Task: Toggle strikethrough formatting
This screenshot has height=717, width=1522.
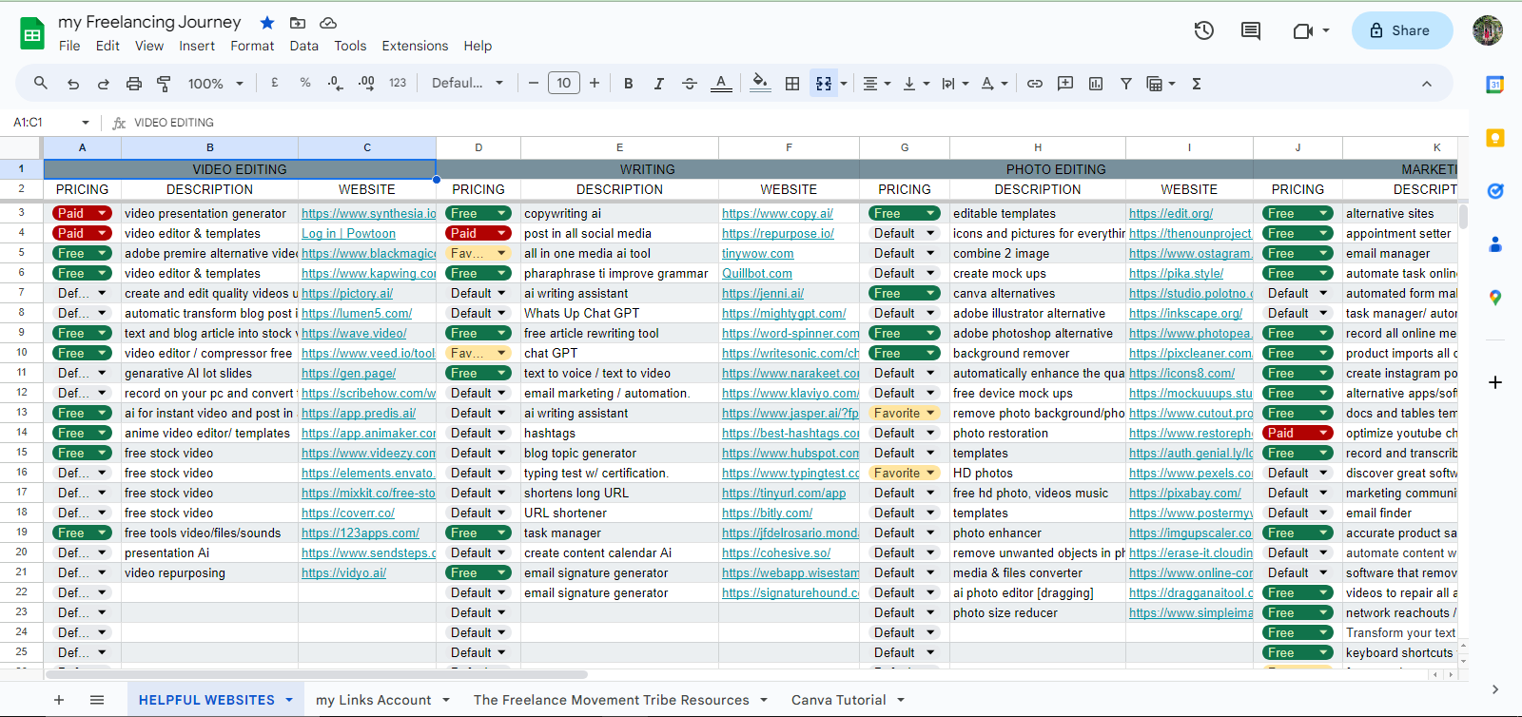Action: point(690,84)
